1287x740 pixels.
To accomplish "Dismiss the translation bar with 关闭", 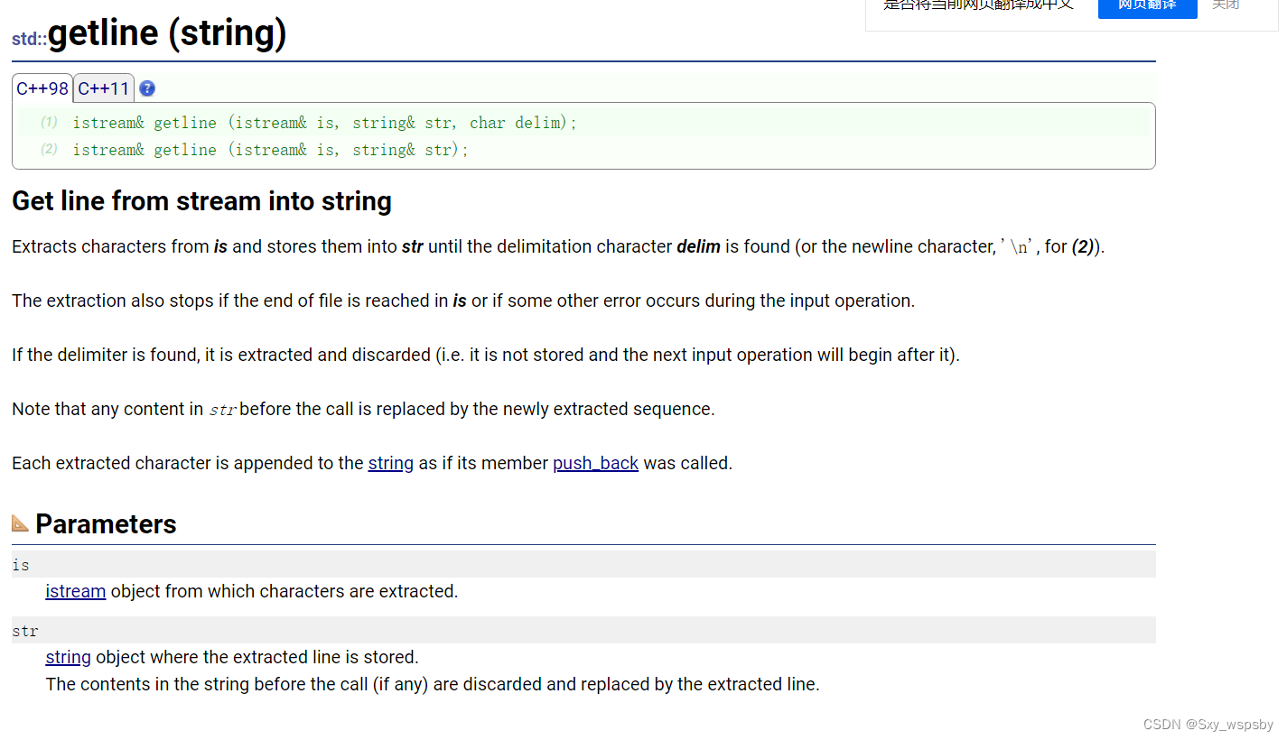I will 1226,5.
